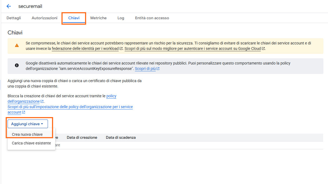Click the orange warning triangle icon

pos(17,46)
